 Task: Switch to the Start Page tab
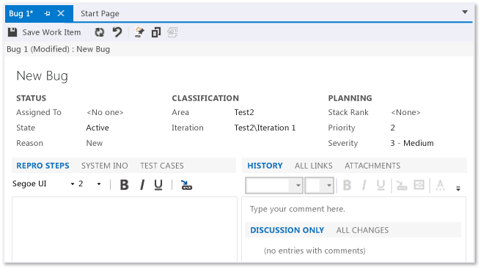click(x=100, y=13)
